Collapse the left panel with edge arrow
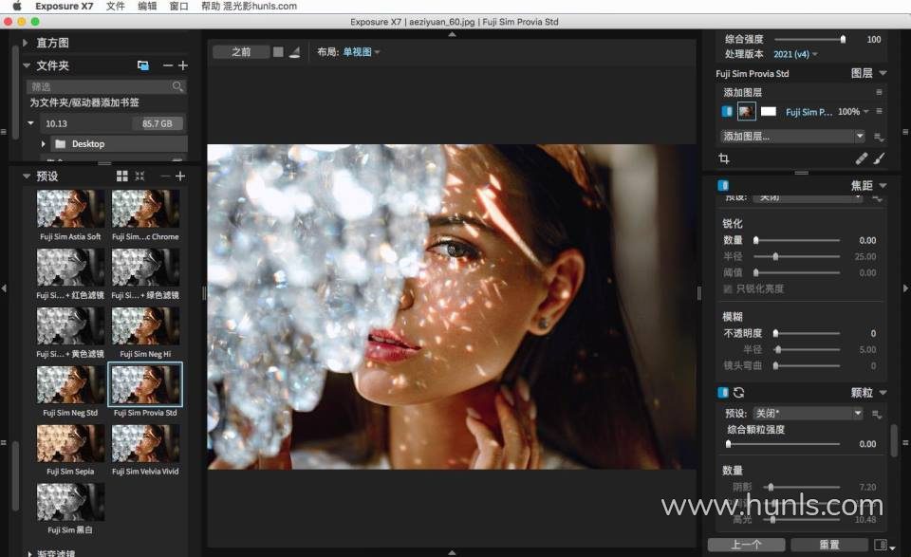The image size is (911, 557). (x=4, y=288)
